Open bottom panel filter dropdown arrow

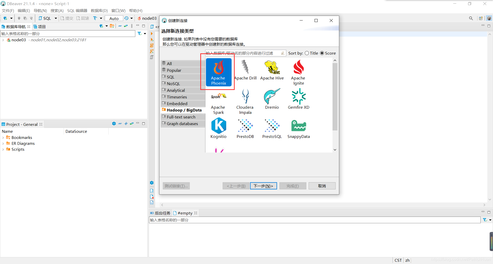(x=490, y=220)
